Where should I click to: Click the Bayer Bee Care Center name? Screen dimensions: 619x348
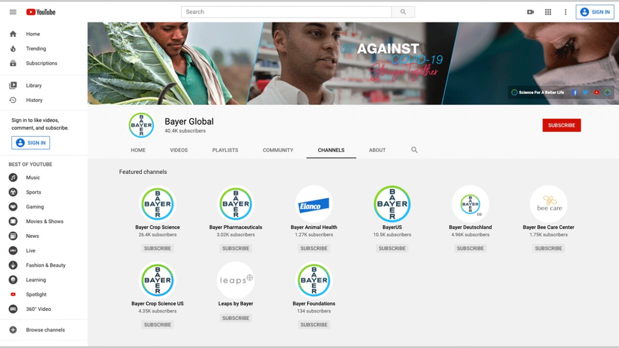coord(548,227)
